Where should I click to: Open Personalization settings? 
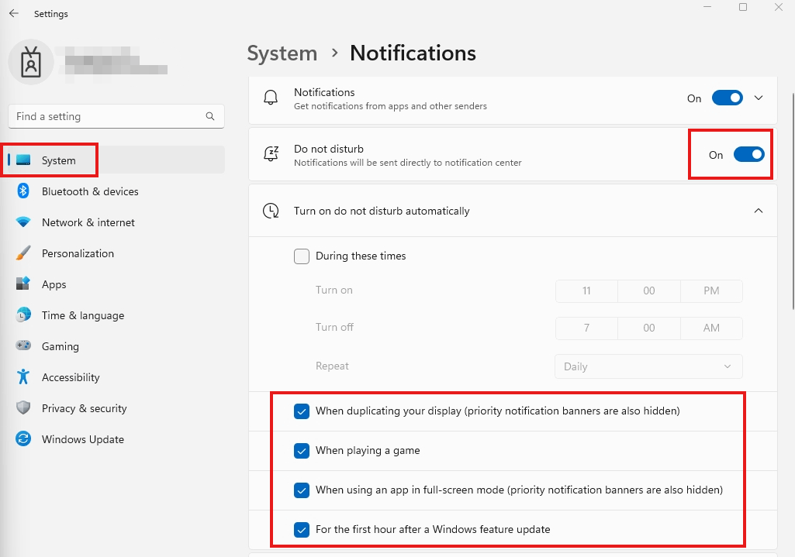116,253
